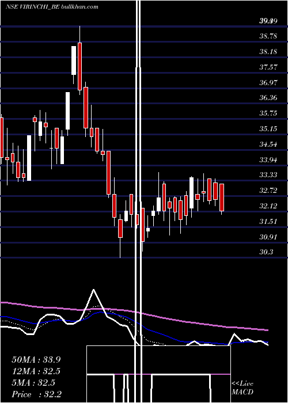Viewport: 288px width, 403px height.
Task: Select the 33.33 price level label
Action: (x=268, y=175)
